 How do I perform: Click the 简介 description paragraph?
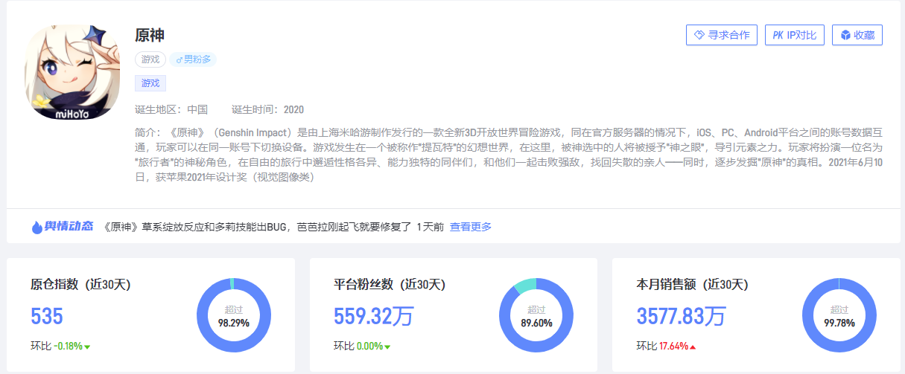[509, 155]
